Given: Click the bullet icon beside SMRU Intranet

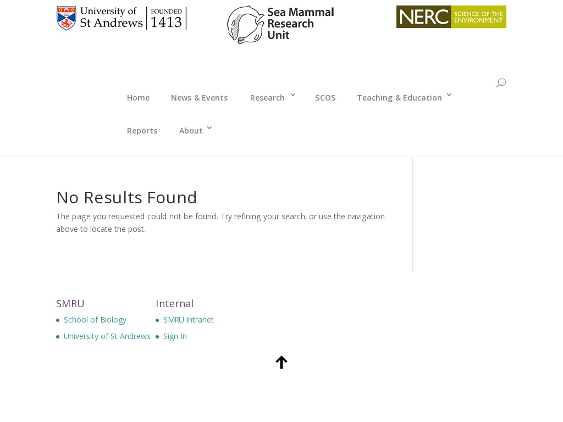Looking at the screenshot, I should click(x=156, y=320).
